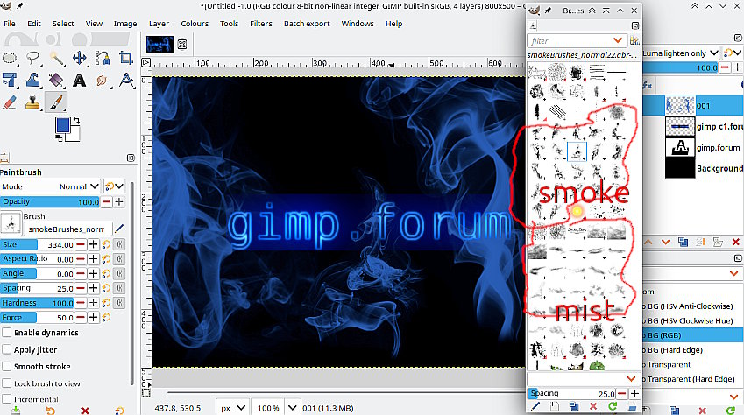Open the Layer menu
This screenshot has width=744, height=415.
159,24
